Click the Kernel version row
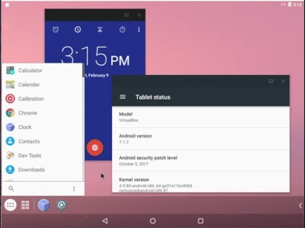305x228 pixels. (201, 182)
